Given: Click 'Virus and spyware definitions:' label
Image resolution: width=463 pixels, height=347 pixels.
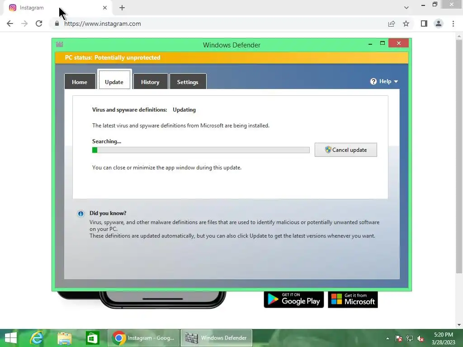Looking at the screenshot, I should coord(129,110).
